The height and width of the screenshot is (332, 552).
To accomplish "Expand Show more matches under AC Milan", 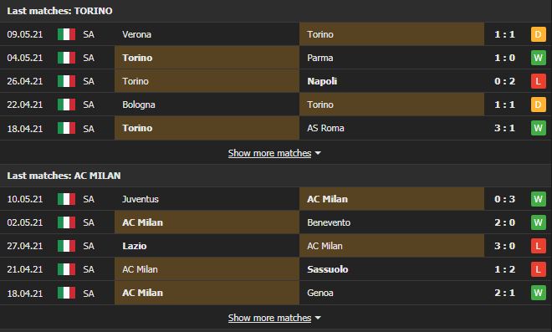I will pyautogui.click(x=269, y=318).
